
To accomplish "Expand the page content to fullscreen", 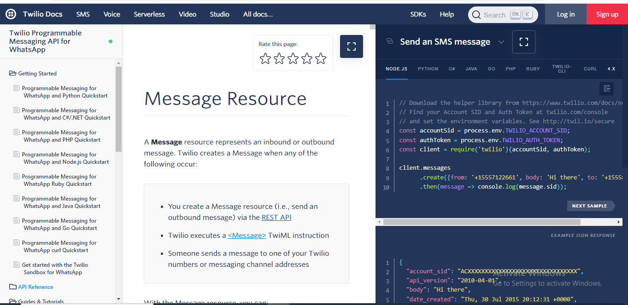I will (x=352, y=46).
